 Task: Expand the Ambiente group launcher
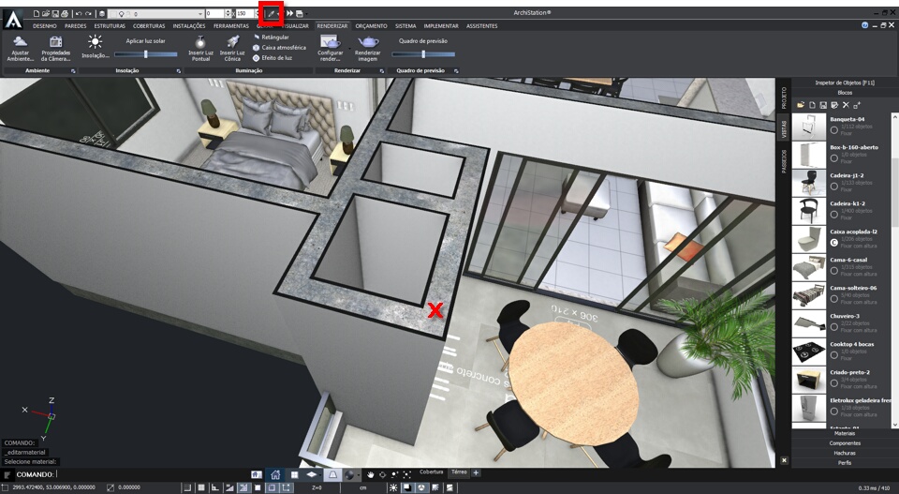pyautogui.click(x=73, y=70)
